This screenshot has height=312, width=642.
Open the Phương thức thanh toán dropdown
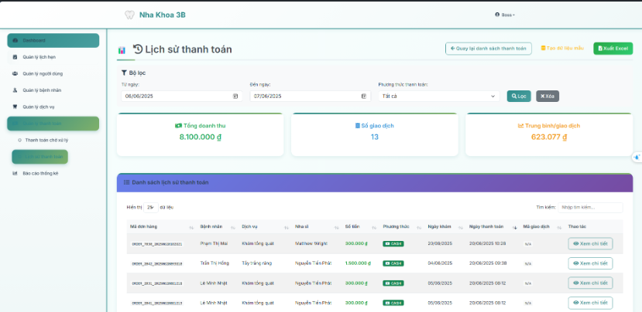pyautogui.click(x=438, y=97)
